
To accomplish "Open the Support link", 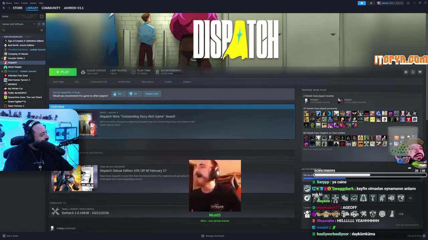I will pyautogui.click(x=187, y=82).
